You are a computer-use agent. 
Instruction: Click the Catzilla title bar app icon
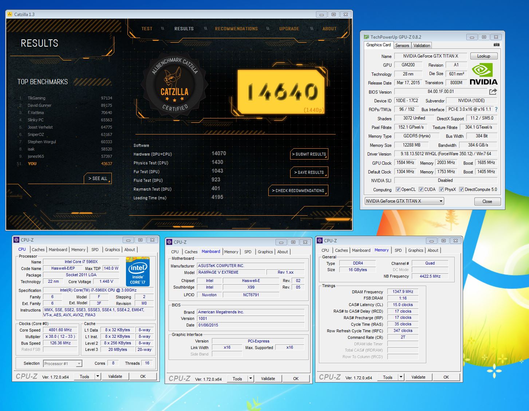coord(10,14)
